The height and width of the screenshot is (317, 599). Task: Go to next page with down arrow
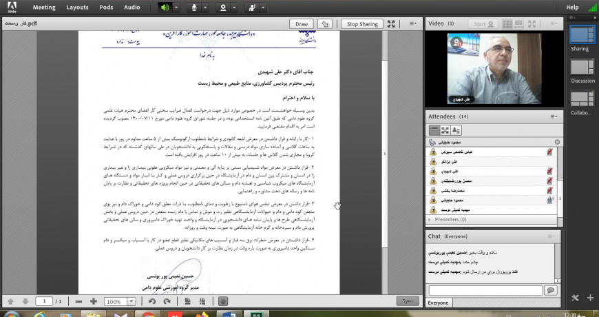pos(25,302)
